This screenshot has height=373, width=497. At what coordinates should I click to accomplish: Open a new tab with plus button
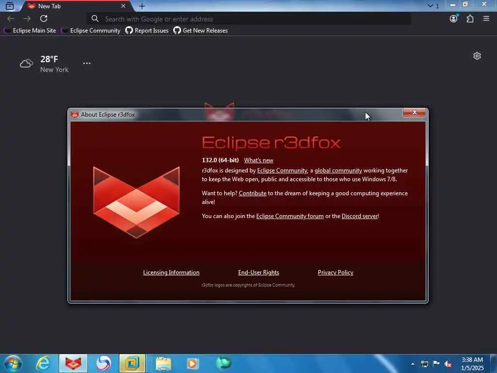tap(142, 6)
